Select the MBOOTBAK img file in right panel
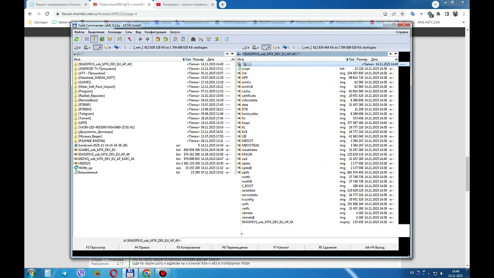 (250, 146)
